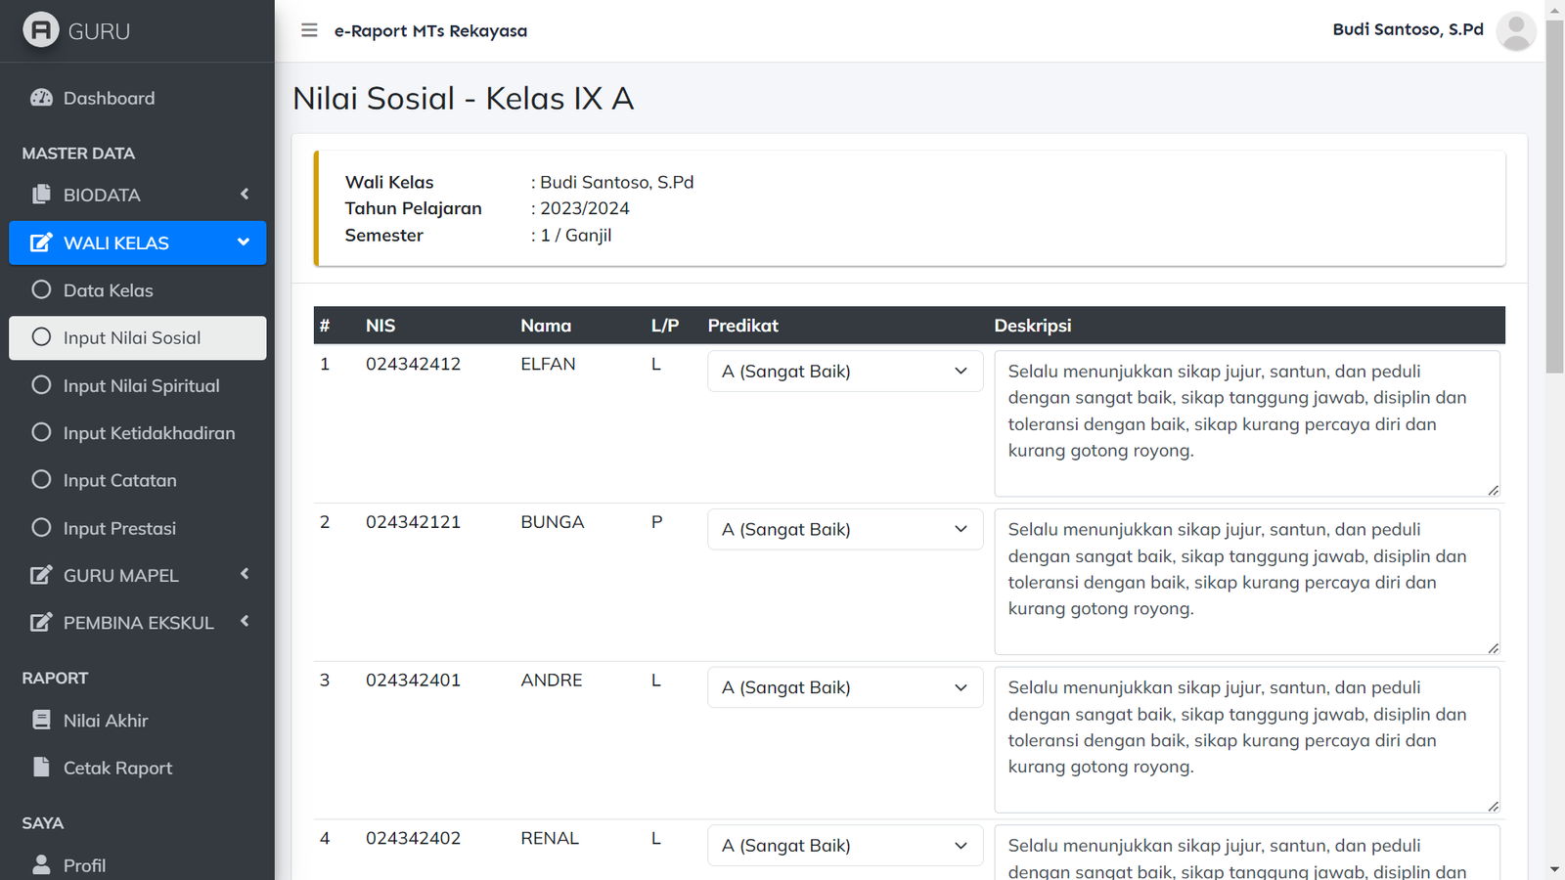Screen dimensions: 1565x880
Task: Click the GURU MAPEL edit icon
Action: point(41,575)
